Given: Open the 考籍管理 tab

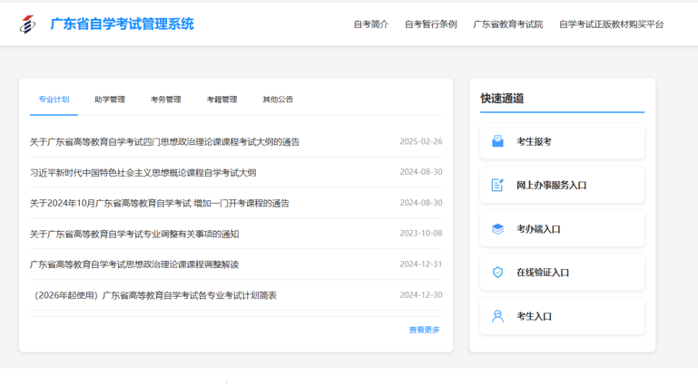Looking at the screenshot, I should [221, 100].
